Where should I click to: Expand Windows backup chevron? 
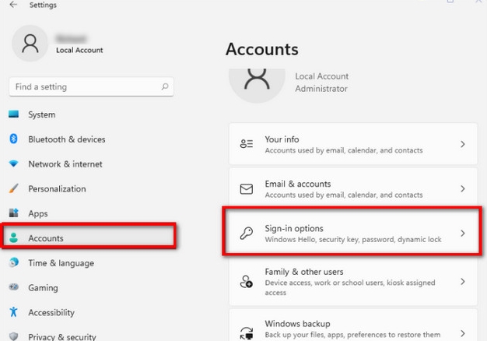(463, 333)
